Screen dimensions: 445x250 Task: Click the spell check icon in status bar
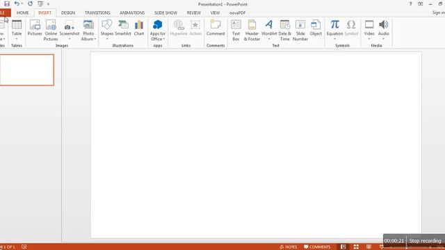point(24,247)
